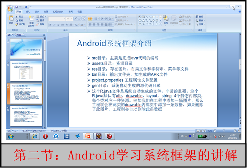Switch to the 设计 ribbon tab
Image resolution: width=247 pixels, height=168 pixels.
click(x=37, y=12)
